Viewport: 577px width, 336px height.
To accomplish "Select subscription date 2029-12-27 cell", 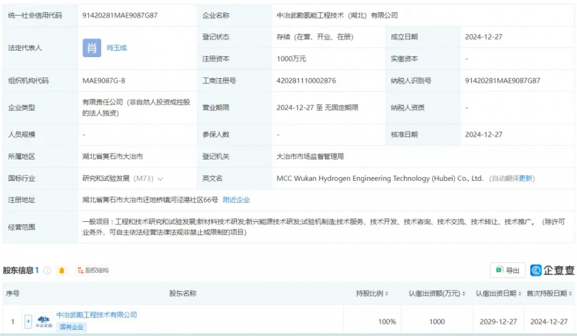I will click(x=499, y=322).
